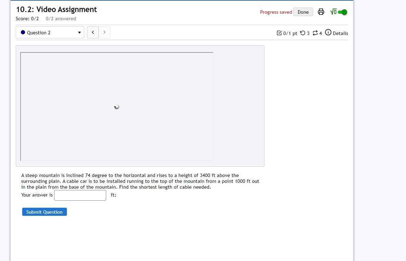Click the answer input field

(x=80, y=195)
